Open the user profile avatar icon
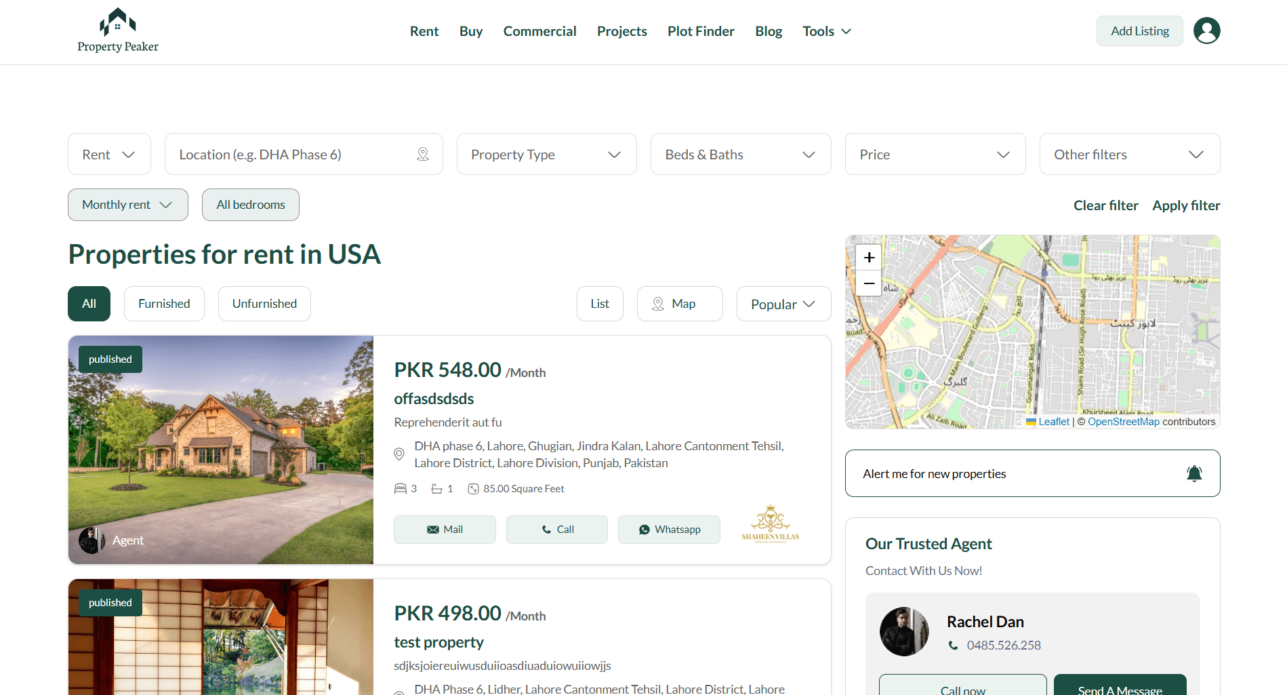This screenshot has height=695, width=1287. click(x=1206, y=31)
